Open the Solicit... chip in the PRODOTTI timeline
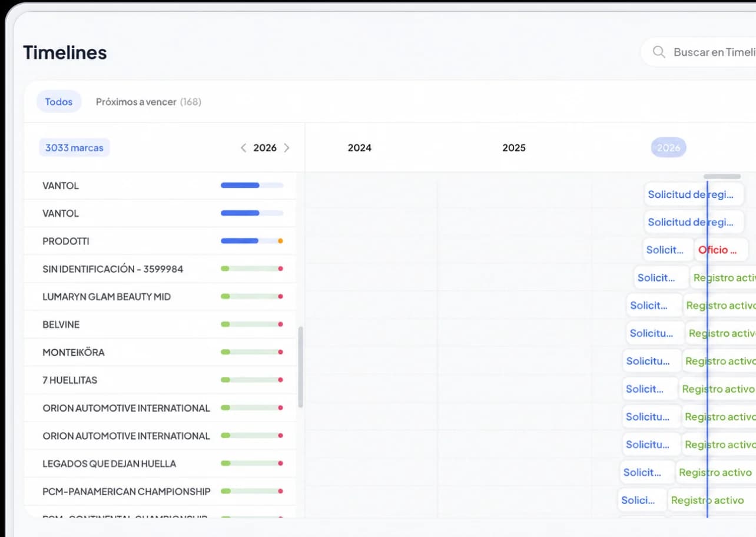The image size is (756, 537). point(667,250)
